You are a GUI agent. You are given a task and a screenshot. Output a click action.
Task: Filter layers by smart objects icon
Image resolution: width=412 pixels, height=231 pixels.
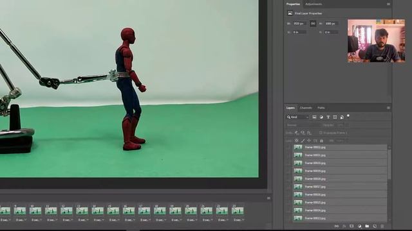coord(342,117)
